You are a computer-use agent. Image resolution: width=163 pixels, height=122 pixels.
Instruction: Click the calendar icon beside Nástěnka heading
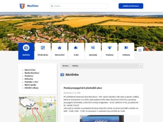[62, 75]
